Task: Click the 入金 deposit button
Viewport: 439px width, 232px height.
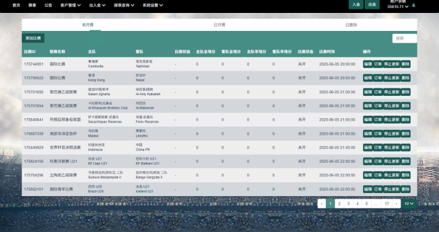Action: [356, 4]
